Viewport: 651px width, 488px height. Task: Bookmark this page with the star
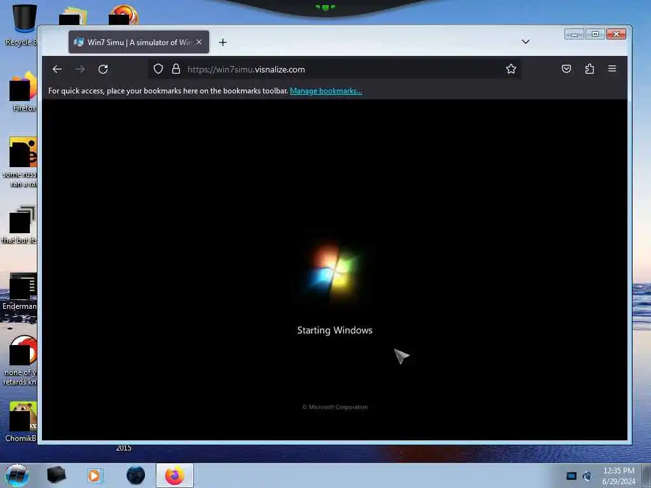point(511,69)
